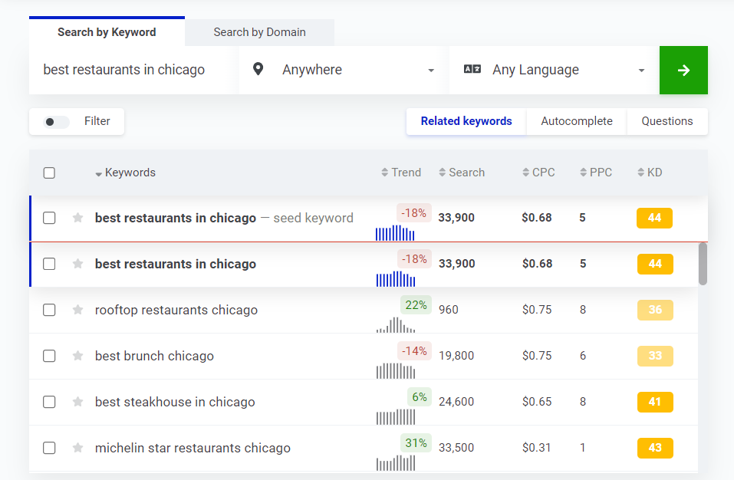
Task: Click the language translation icon
Action: click(471, 68)
